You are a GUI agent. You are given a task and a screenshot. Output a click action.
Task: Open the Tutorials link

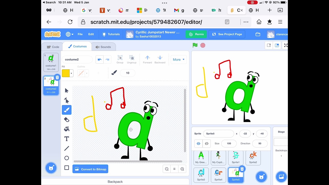pyautogui.click(x=111, y=34)
